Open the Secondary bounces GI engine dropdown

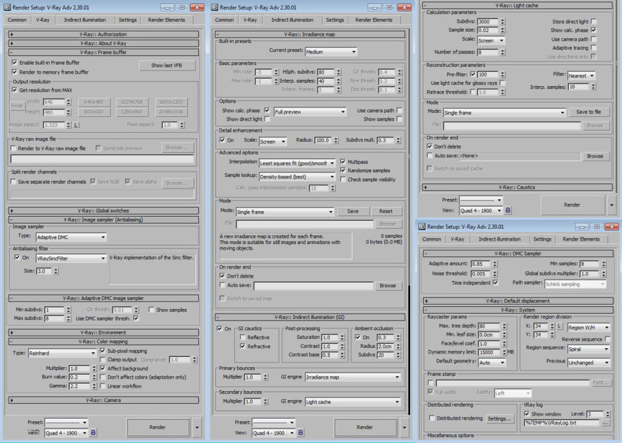pos(353,402)
